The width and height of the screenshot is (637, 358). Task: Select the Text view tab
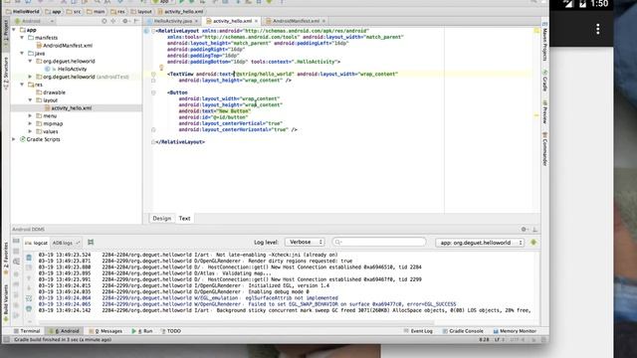click(184, 219)
